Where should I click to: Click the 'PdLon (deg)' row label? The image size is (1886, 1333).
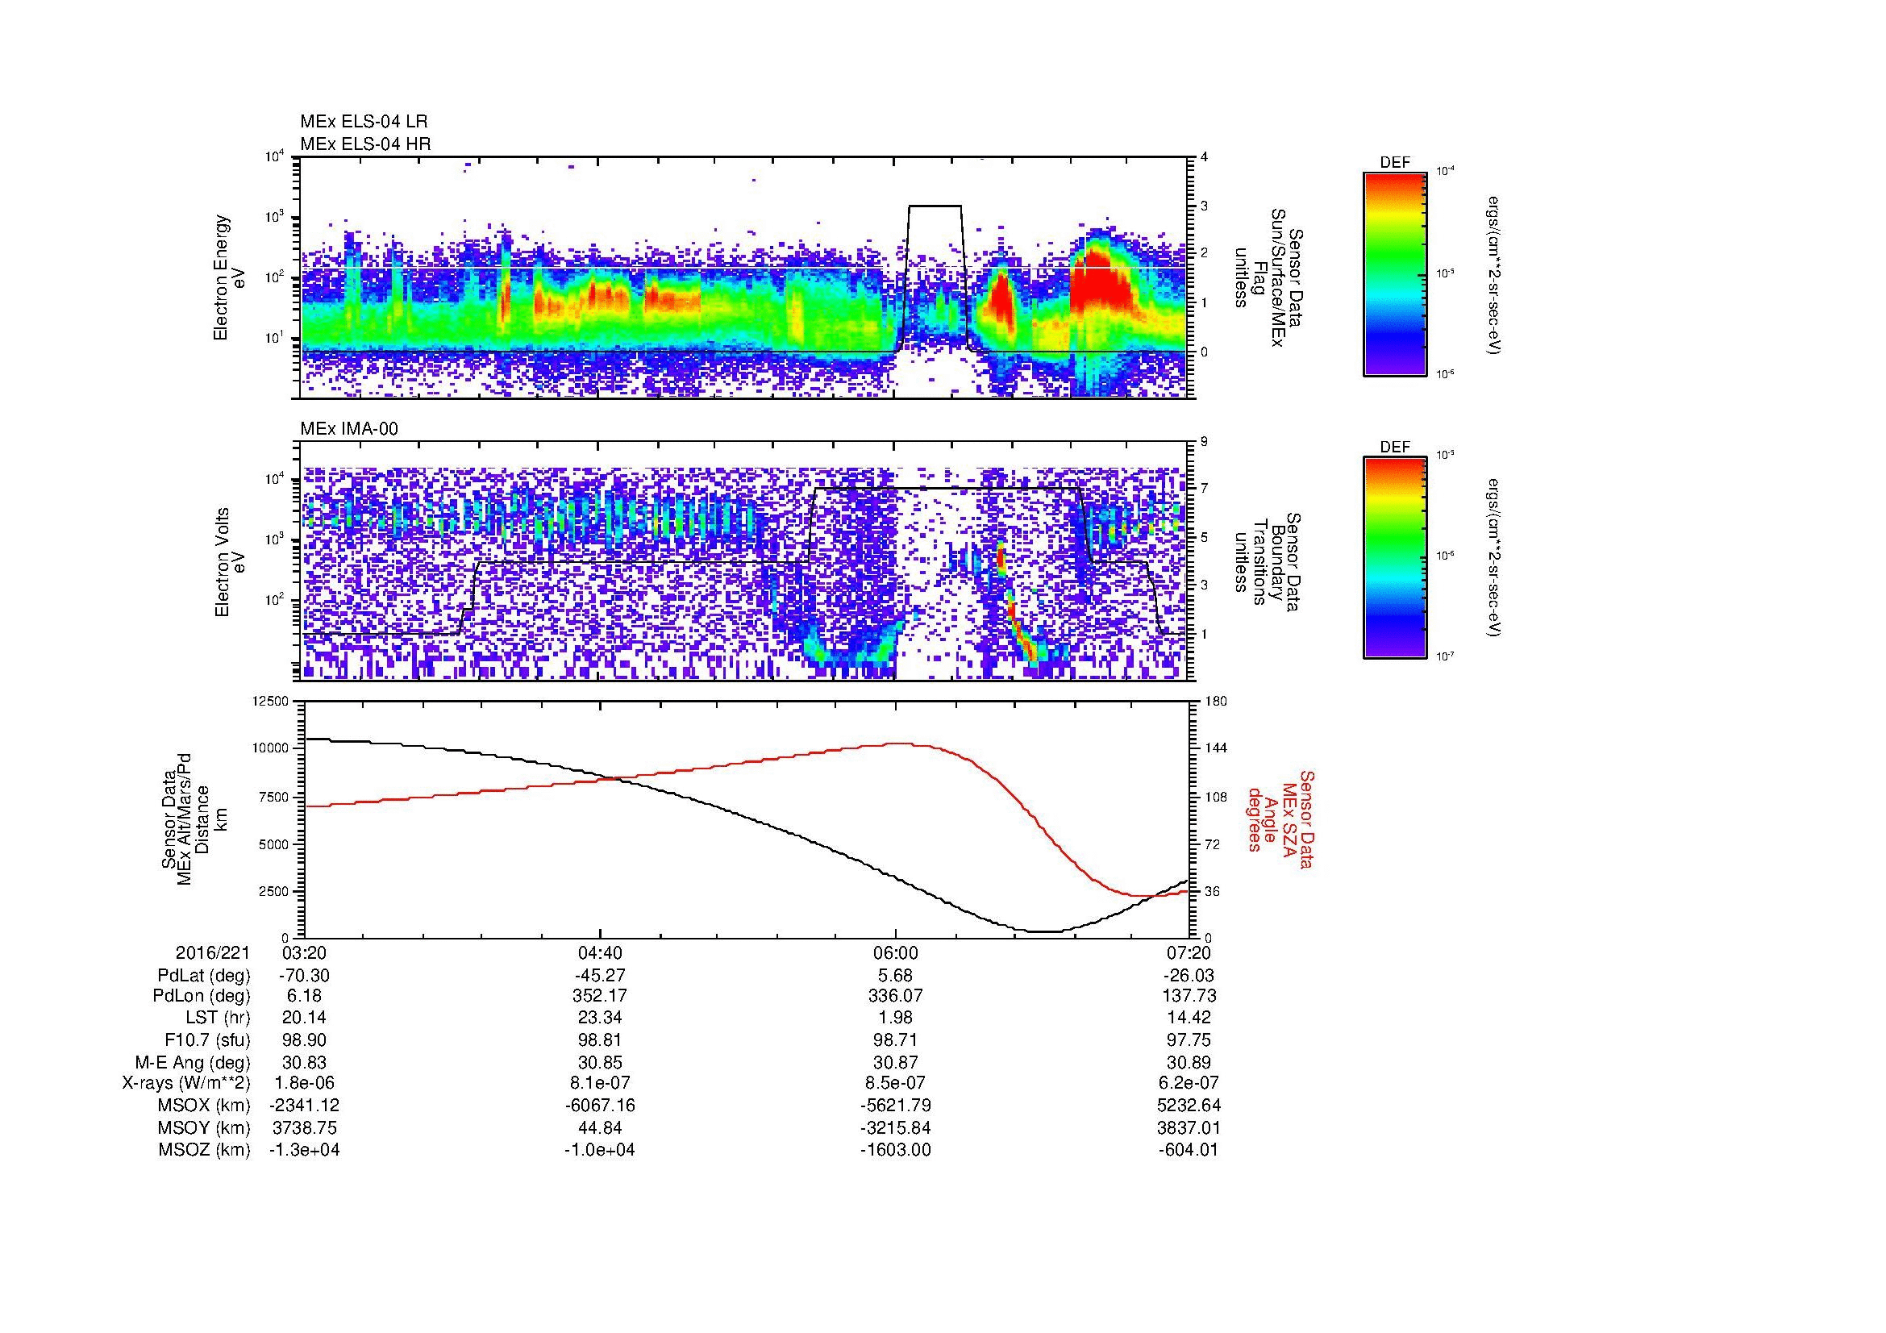point(202,996)
